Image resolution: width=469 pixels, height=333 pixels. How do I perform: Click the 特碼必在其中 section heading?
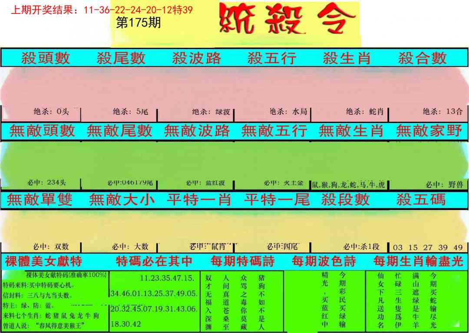click(154, 262)
